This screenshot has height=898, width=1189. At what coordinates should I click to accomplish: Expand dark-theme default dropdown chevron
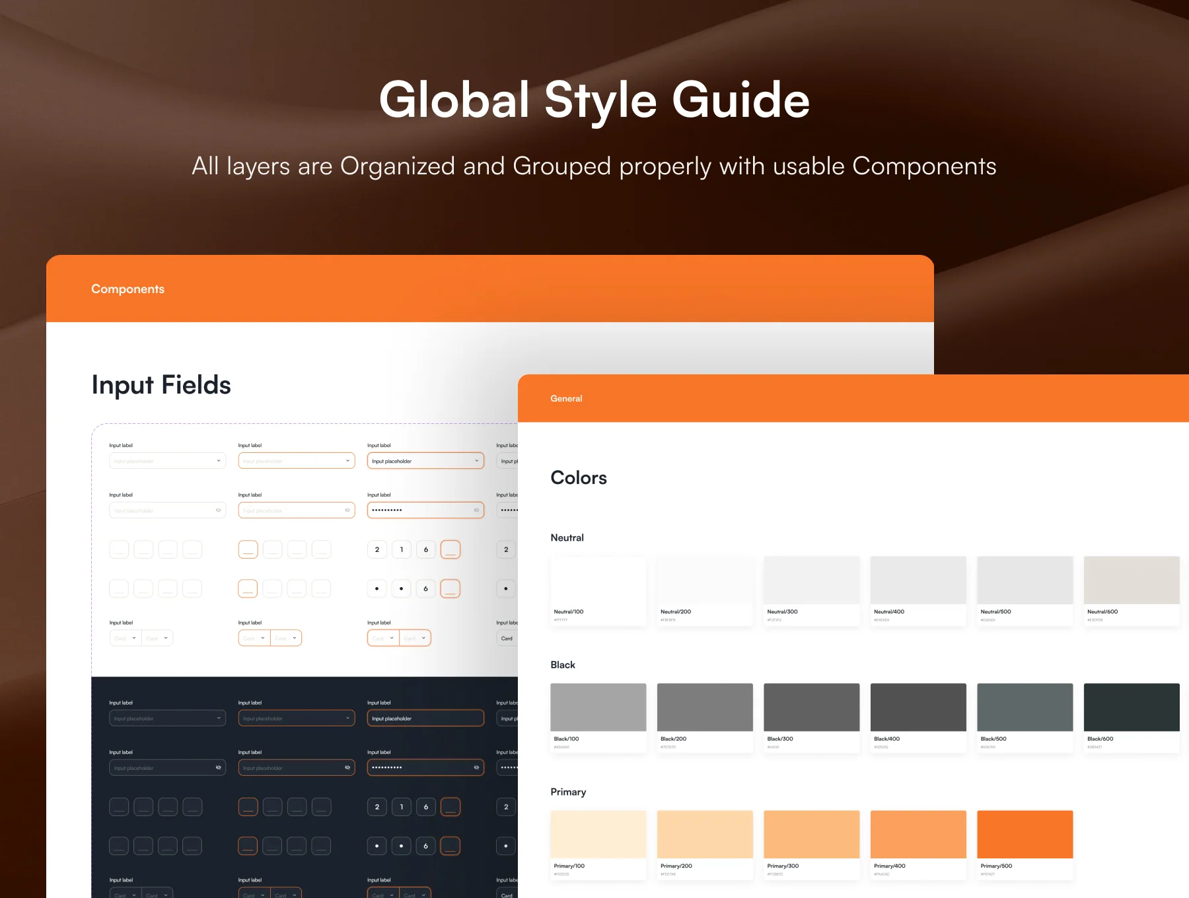[219, 718]
